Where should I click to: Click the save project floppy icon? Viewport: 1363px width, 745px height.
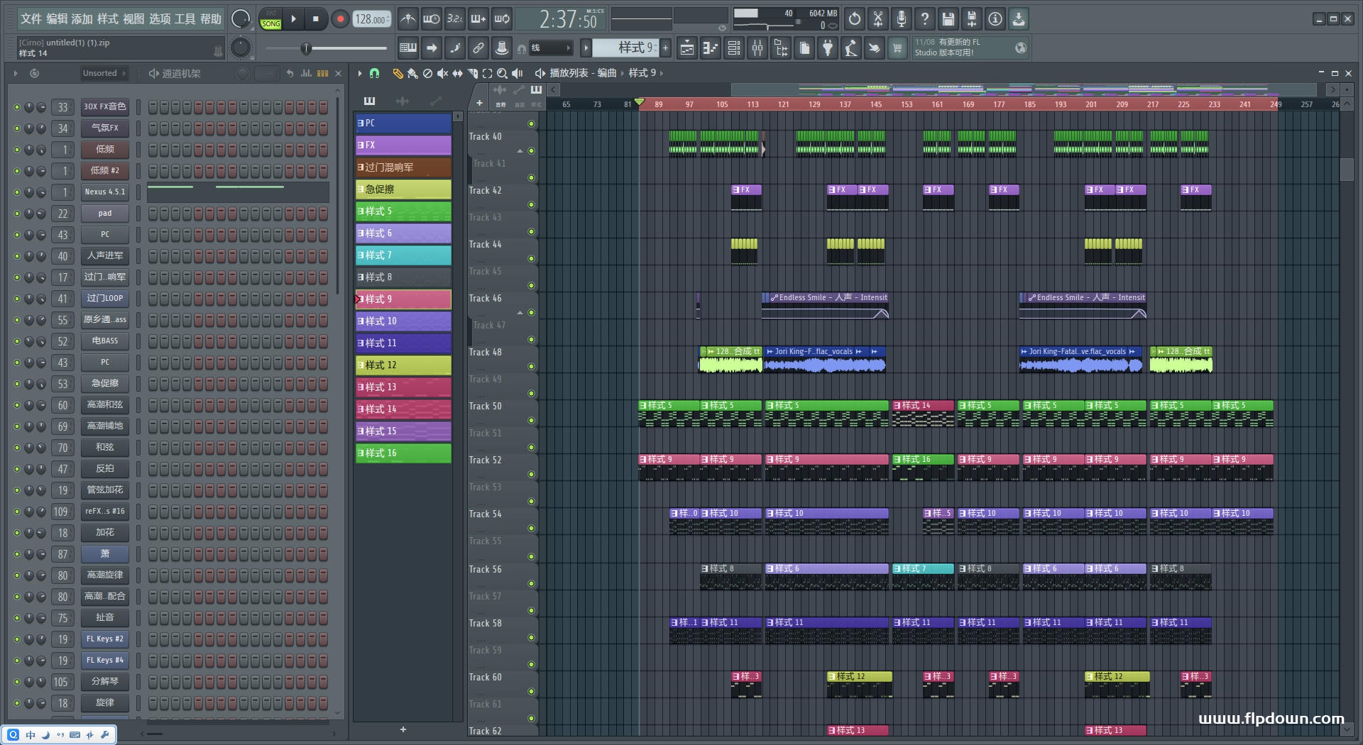click(x=948, y=19)
